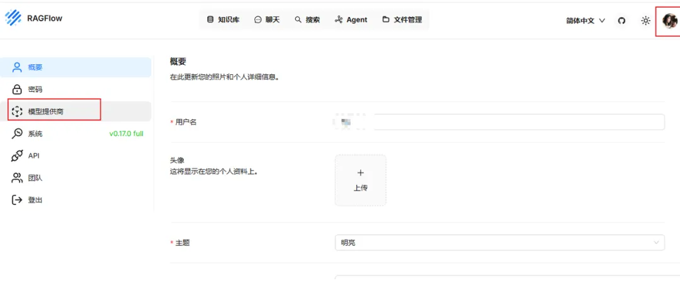Click the chat bubble icon beside 聊天

pos(258,19)
